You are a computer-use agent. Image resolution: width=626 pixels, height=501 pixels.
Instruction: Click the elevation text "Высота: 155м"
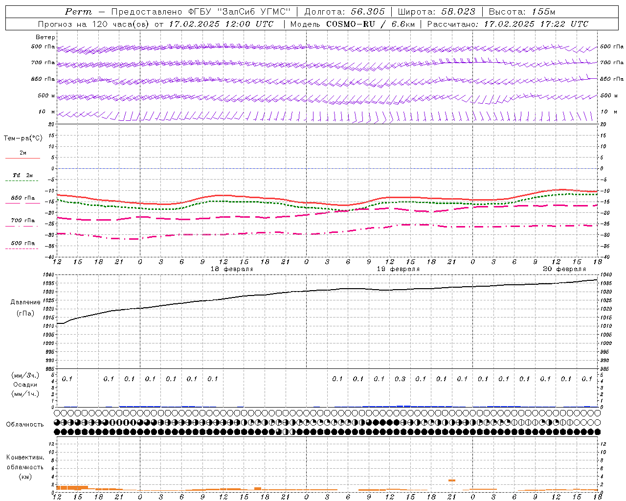pyautogui.click(x=522, y=12)
